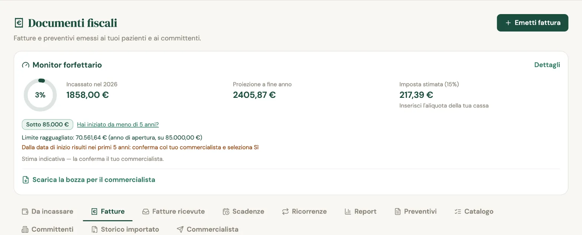Image resolution: width=582 pixels, height=235 pixels.
Task: Open the Commercialista tab
Action: (207, 229)
